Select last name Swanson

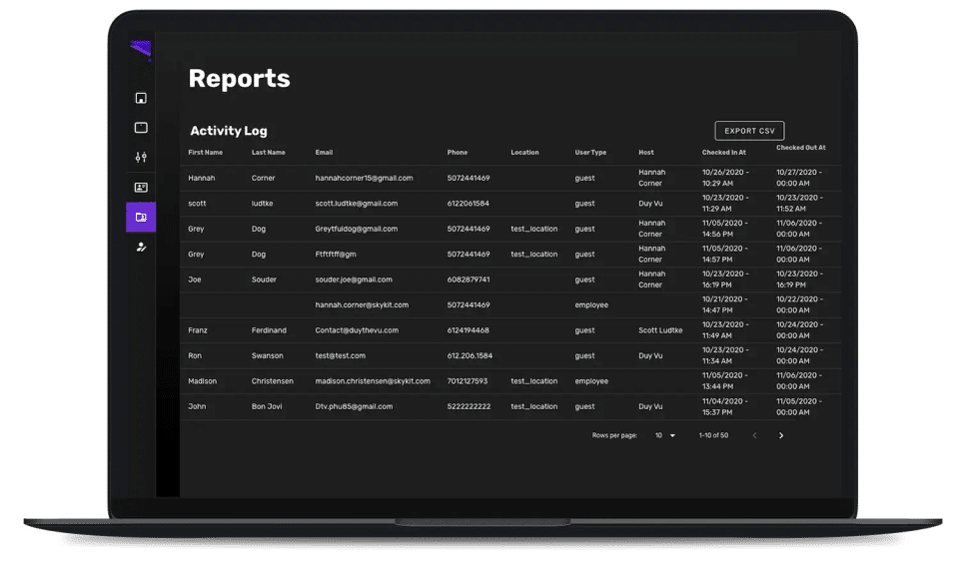tap(268, 355)
